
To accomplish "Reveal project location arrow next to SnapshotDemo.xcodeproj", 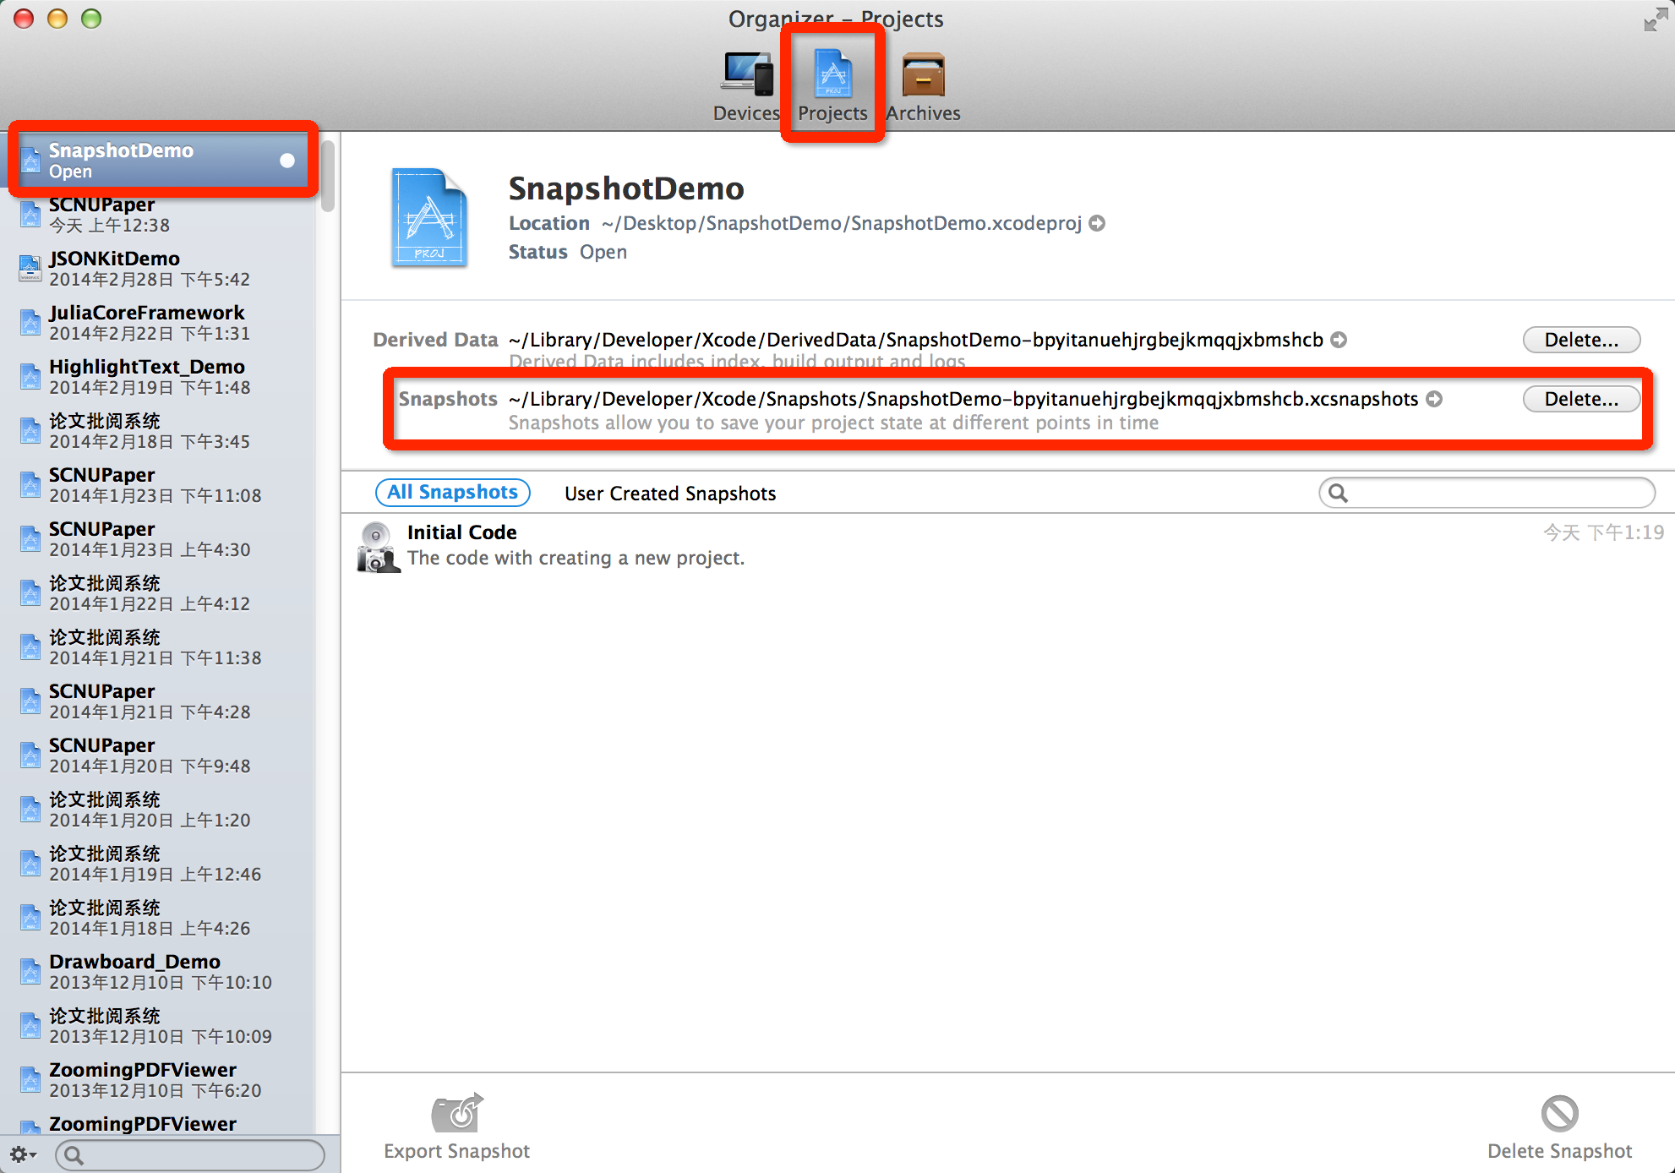I will tap(1097, 223).
